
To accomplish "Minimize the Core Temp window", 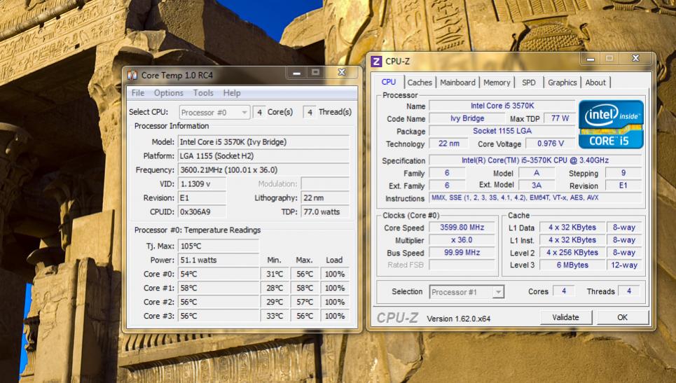I will pos(296,73).
